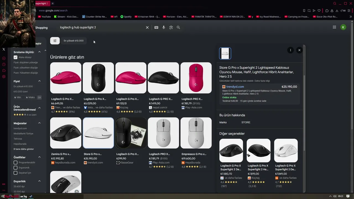Search tabs with the title bar magnifier
Viewport: 354px width, 199px height.
tap(335, 3)
